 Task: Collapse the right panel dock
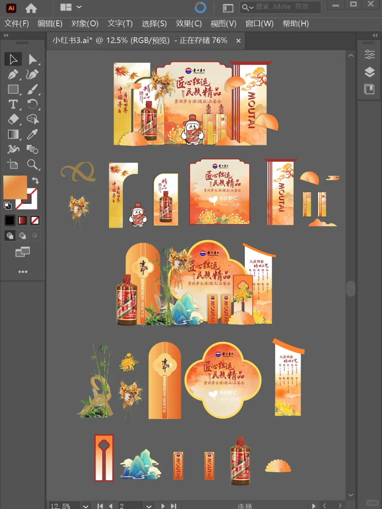pyautogui.click(x=375, y=35)
